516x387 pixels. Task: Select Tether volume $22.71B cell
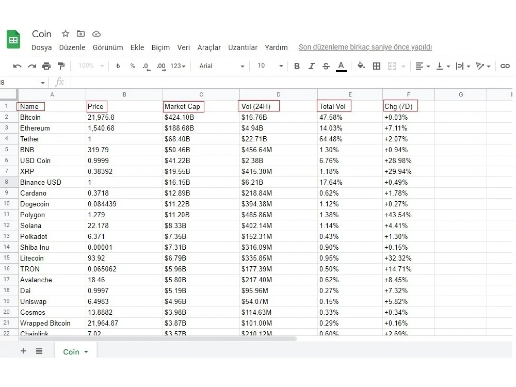point(279,139)
